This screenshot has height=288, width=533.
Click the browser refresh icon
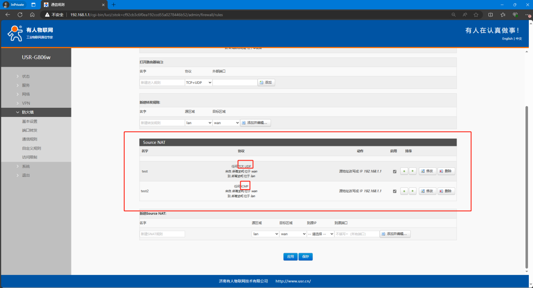(20, 14)
